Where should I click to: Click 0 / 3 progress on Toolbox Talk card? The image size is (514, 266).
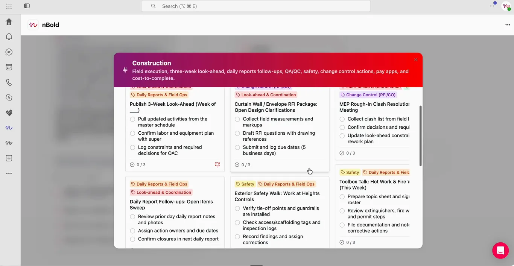coord(347,242)
